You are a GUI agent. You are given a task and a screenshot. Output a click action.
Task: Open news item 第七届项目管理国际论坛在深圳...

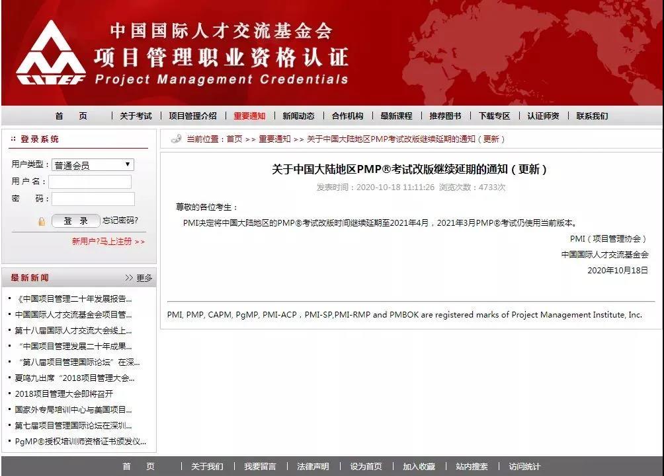coord(73,426)
